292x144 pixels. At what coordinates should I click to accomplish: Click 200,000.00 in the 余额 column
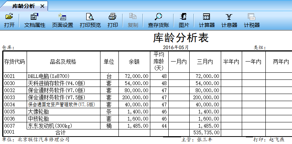135,97
